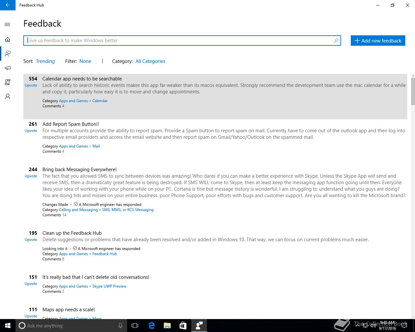Open SMS, MMS, or RCS Messaging link
The height and width of the screenshot is (332, 415).
click(x=128, y=210)
